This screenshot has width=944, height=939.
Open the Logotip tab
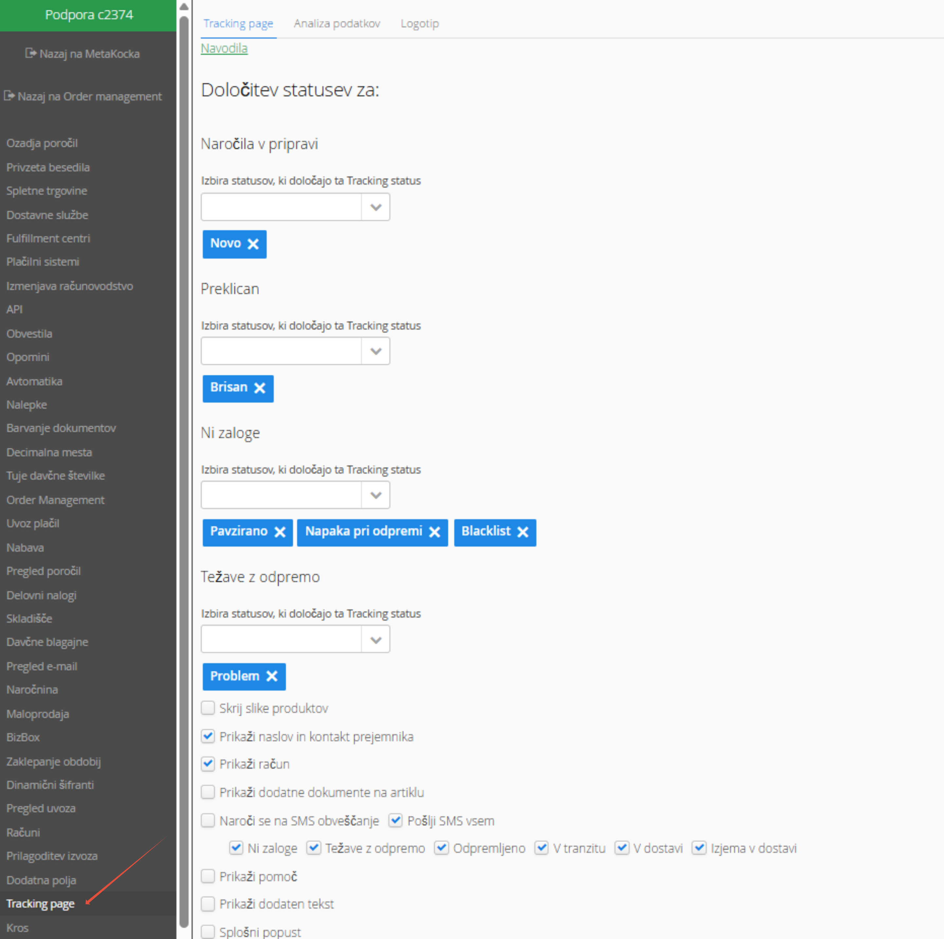[419, 24]
